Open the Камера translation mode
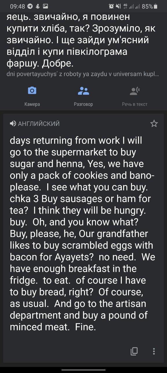Image resolution: width=167 pixels, height=373 pixels. click(32, 96)
